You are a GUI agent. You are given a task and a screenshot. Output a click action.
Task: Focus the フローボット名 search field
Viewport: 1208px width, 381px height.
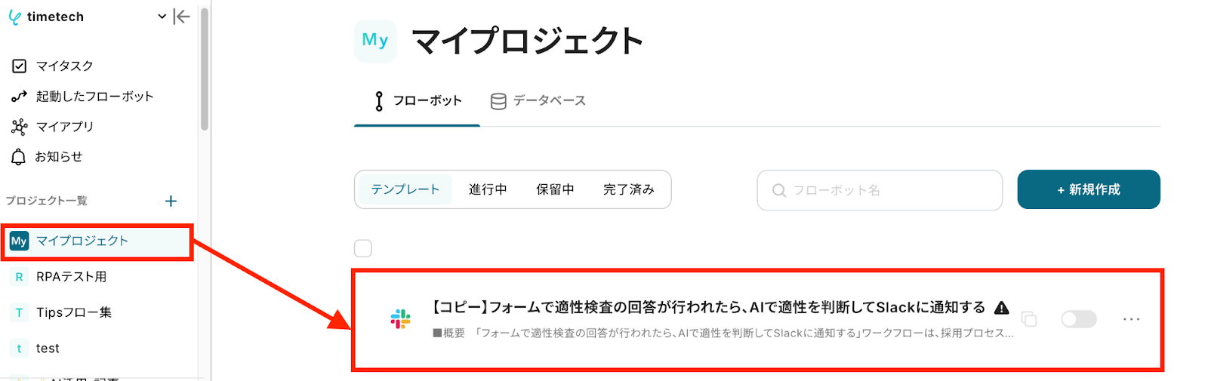coord(880,190)
